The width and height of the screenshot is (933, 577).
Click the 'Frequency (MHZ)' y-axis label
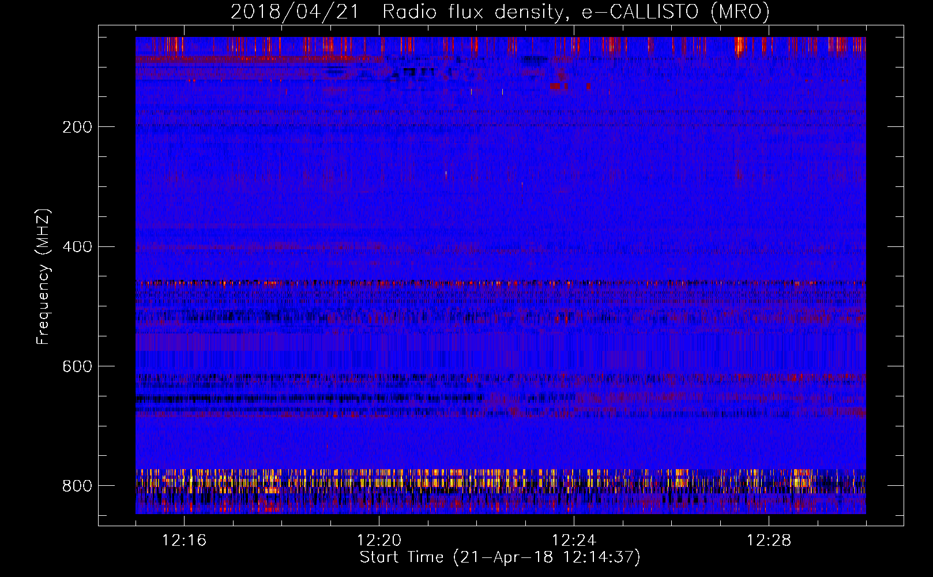coord(43,276)
